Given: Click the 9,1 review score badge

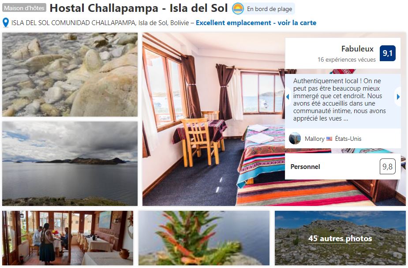Looking at the screenshot, I should tap(387, 53).
